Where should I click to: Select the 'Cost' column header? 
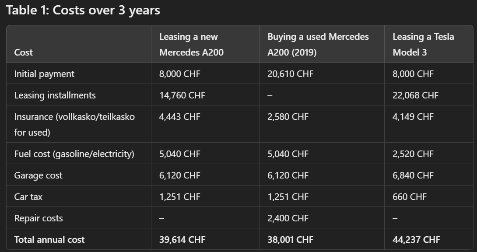pos(24,52)
